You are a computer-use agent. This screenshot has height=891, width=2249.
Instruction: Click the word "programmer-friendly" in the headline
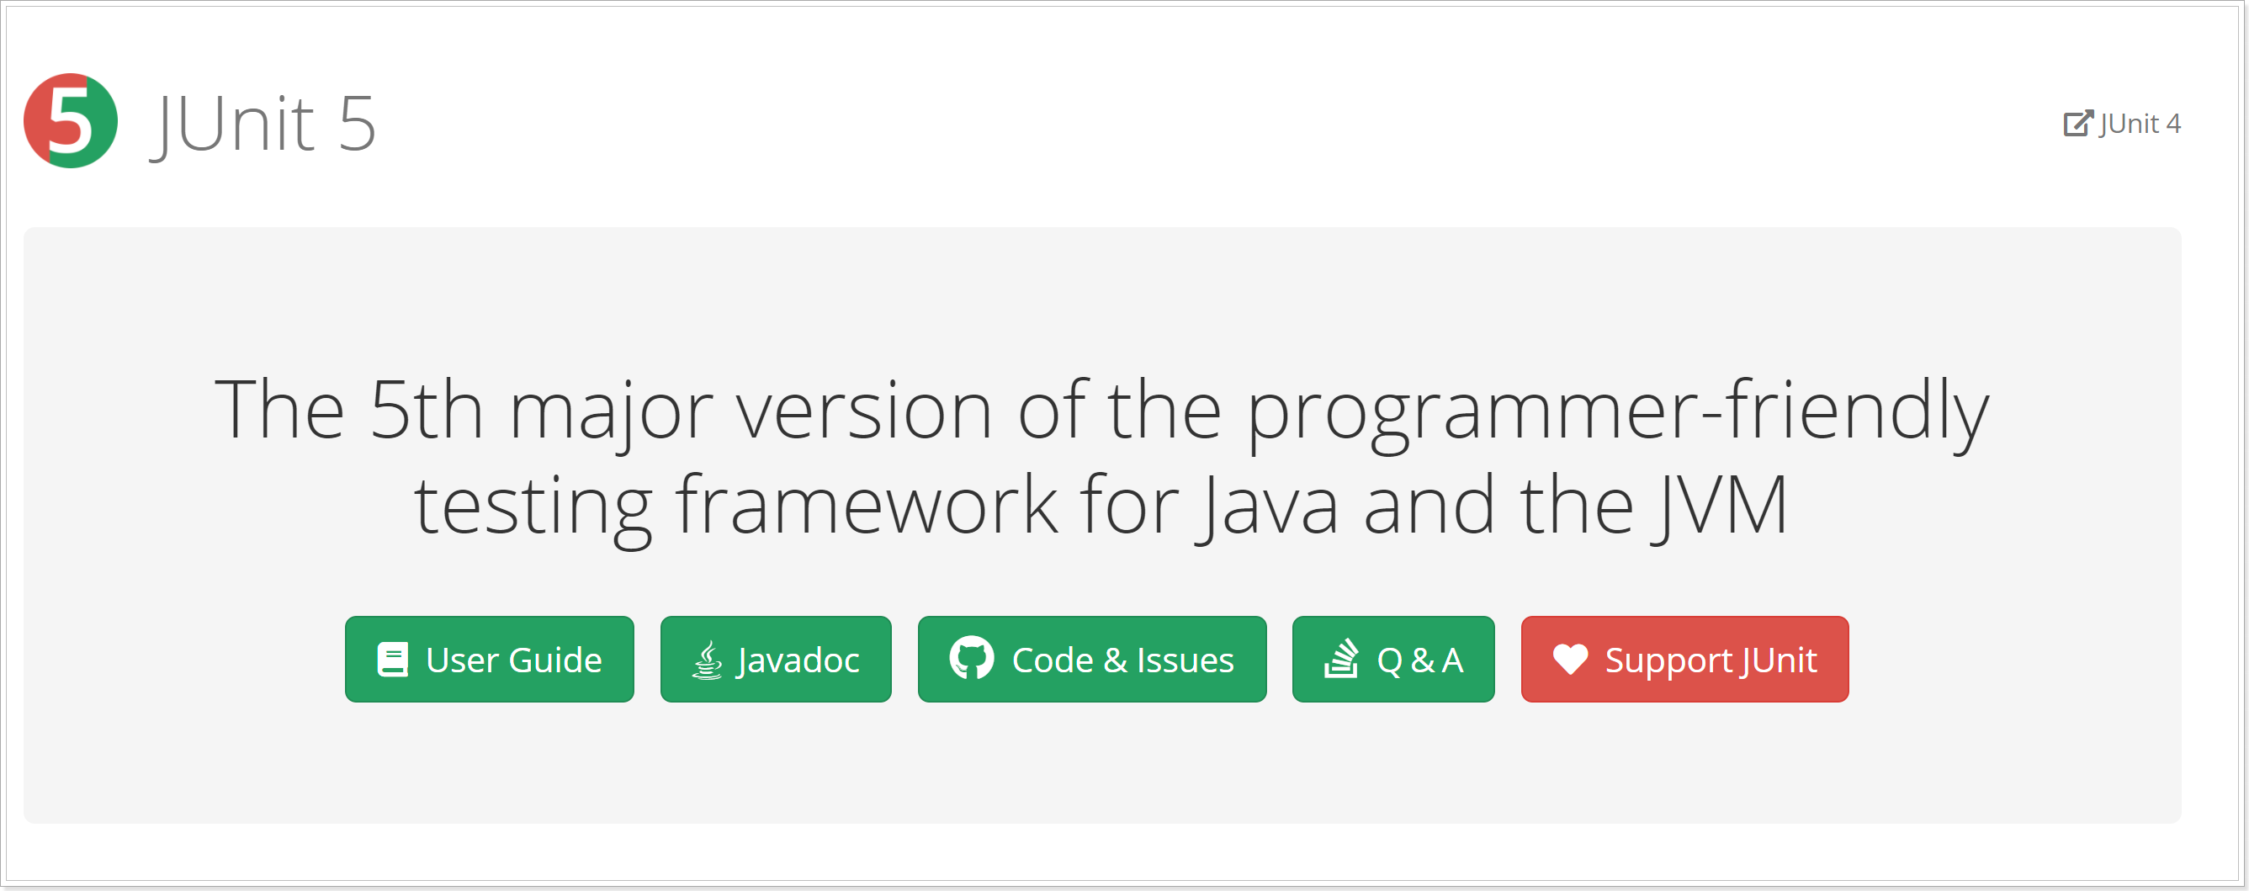coord(1617,410)
